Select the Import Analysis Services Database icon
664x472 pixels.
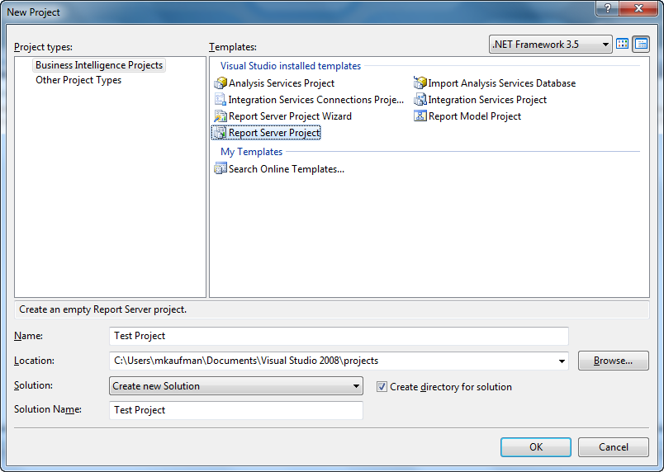420,83
